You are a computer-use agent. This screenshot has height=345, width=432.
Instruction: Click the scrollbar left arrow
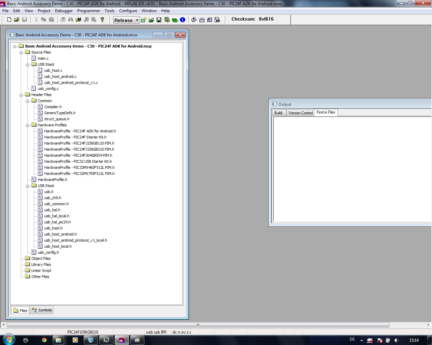[3, 325]
